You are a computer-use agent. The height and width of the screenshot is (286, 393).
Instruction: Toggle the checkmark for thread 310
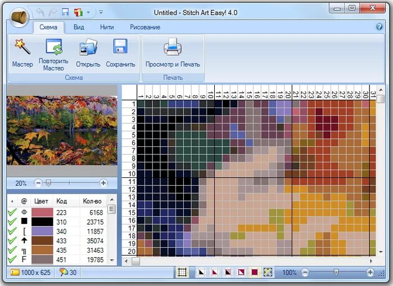tap(12, 222)
